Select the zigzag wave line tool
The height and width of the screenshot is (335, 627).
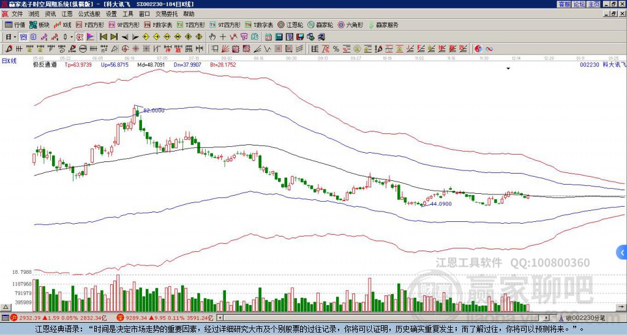point(267,49)
